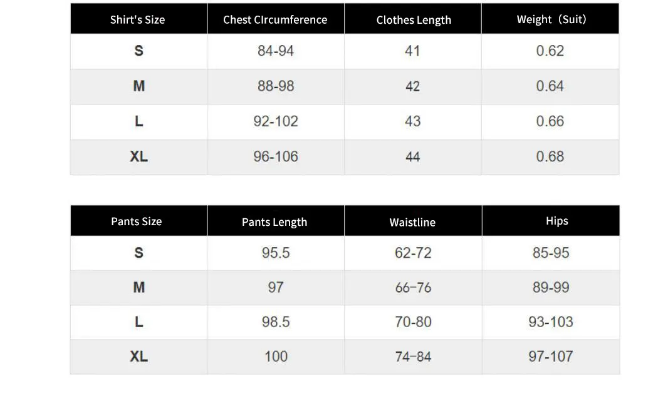Select the Weight (Suit) header cell
Screen dimensions: 668x411
coord(551,19)
